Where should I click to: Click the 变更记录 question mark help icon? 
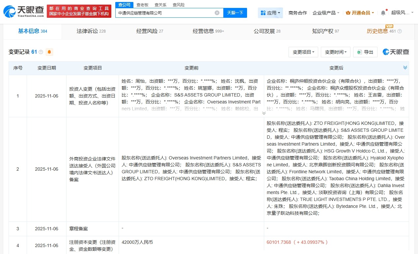pos(40,52)
